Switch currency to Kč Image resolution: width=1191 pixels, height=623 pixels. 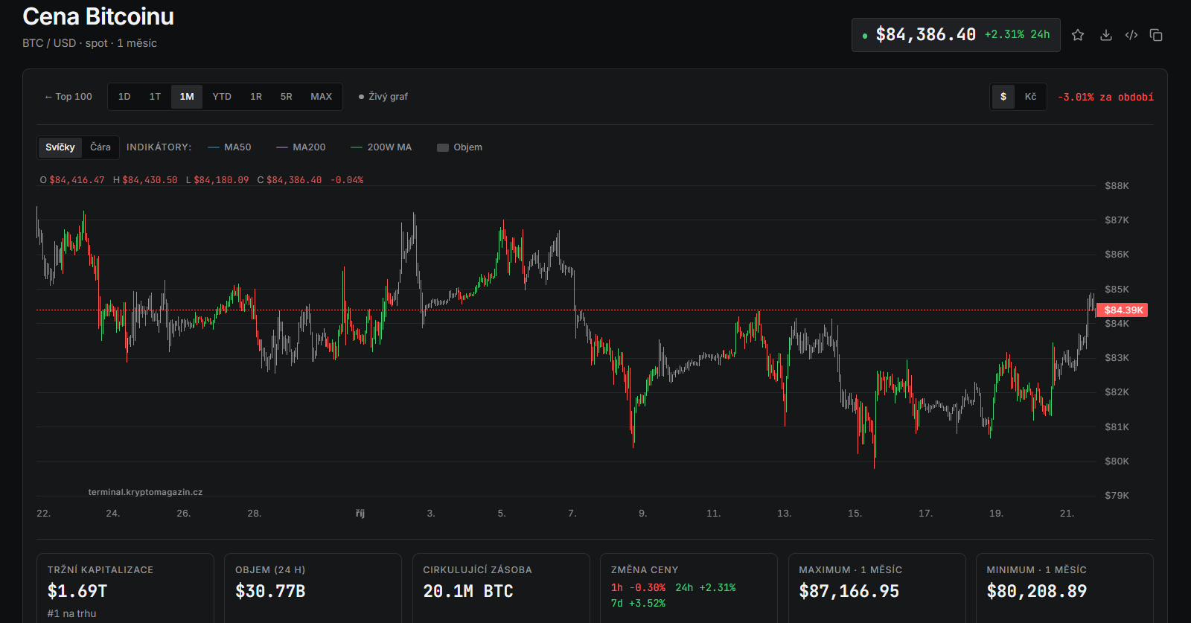coord(1030,97)
